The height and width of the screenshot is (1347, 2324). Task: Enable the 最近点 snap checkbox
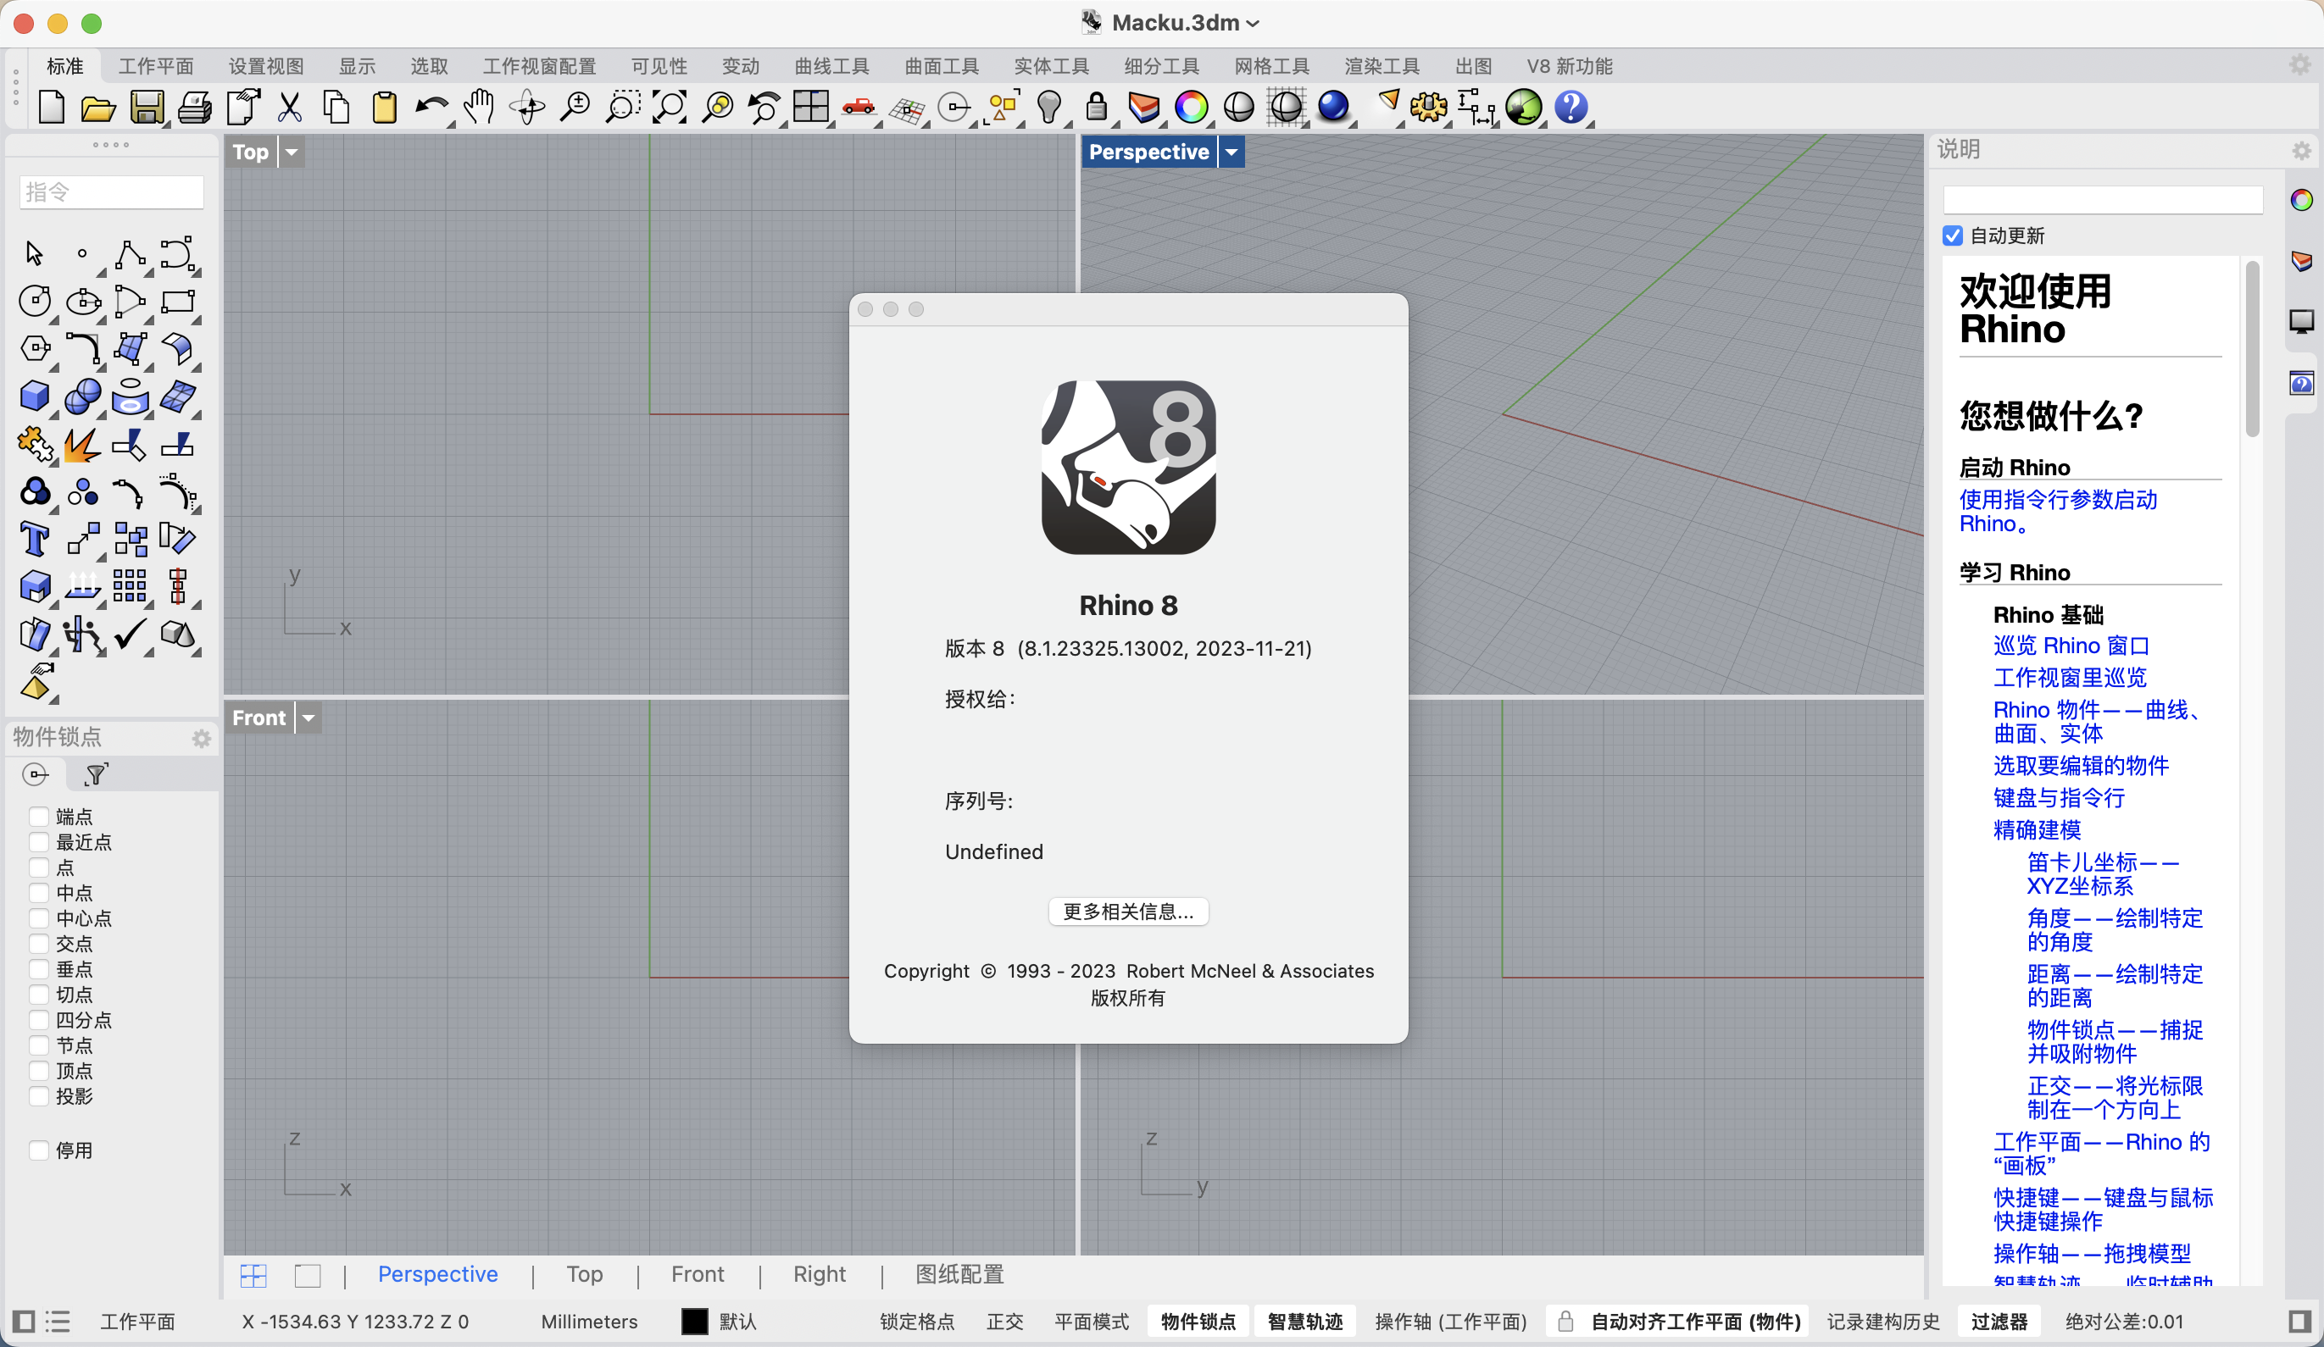click(39, 842)
